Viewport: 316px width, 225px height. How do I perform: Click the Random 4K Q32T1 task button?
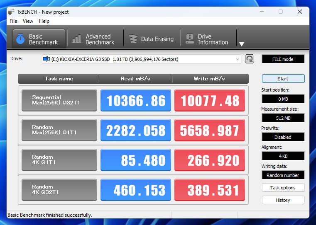point(59,190)
